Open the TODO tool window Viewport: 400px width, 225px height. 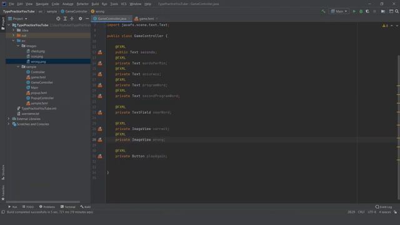27,207
